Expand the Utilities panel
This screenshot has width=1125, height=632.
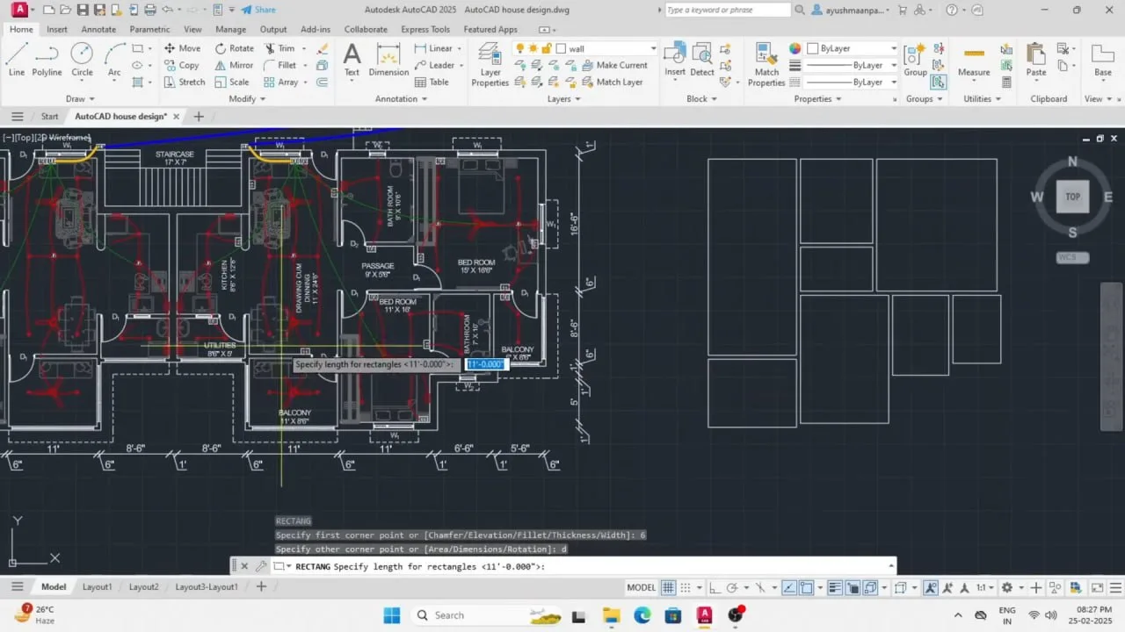pos(982,98)
